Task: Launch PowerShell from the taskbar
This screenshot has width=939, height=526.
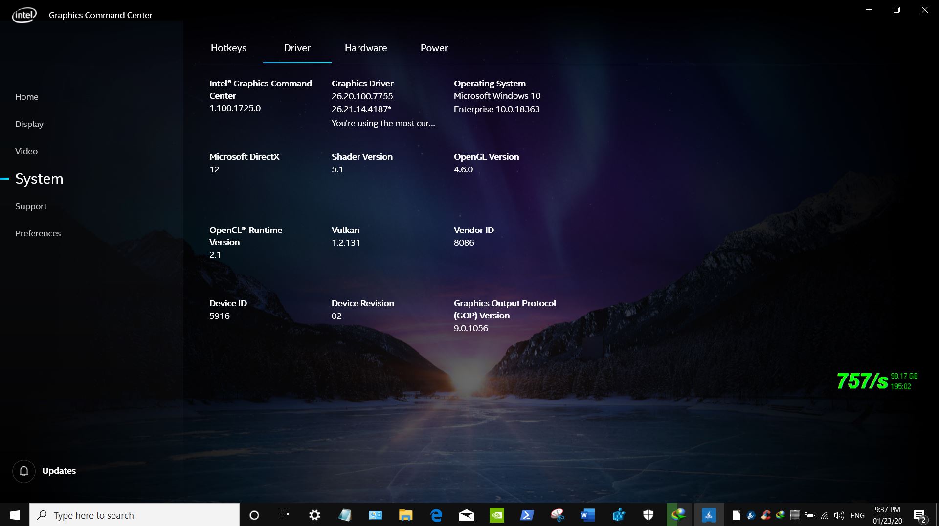Action: 527,515
